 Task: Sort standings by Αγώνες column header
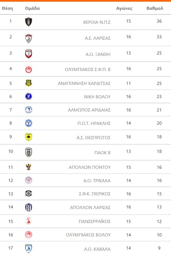click(x=124, y=8)
